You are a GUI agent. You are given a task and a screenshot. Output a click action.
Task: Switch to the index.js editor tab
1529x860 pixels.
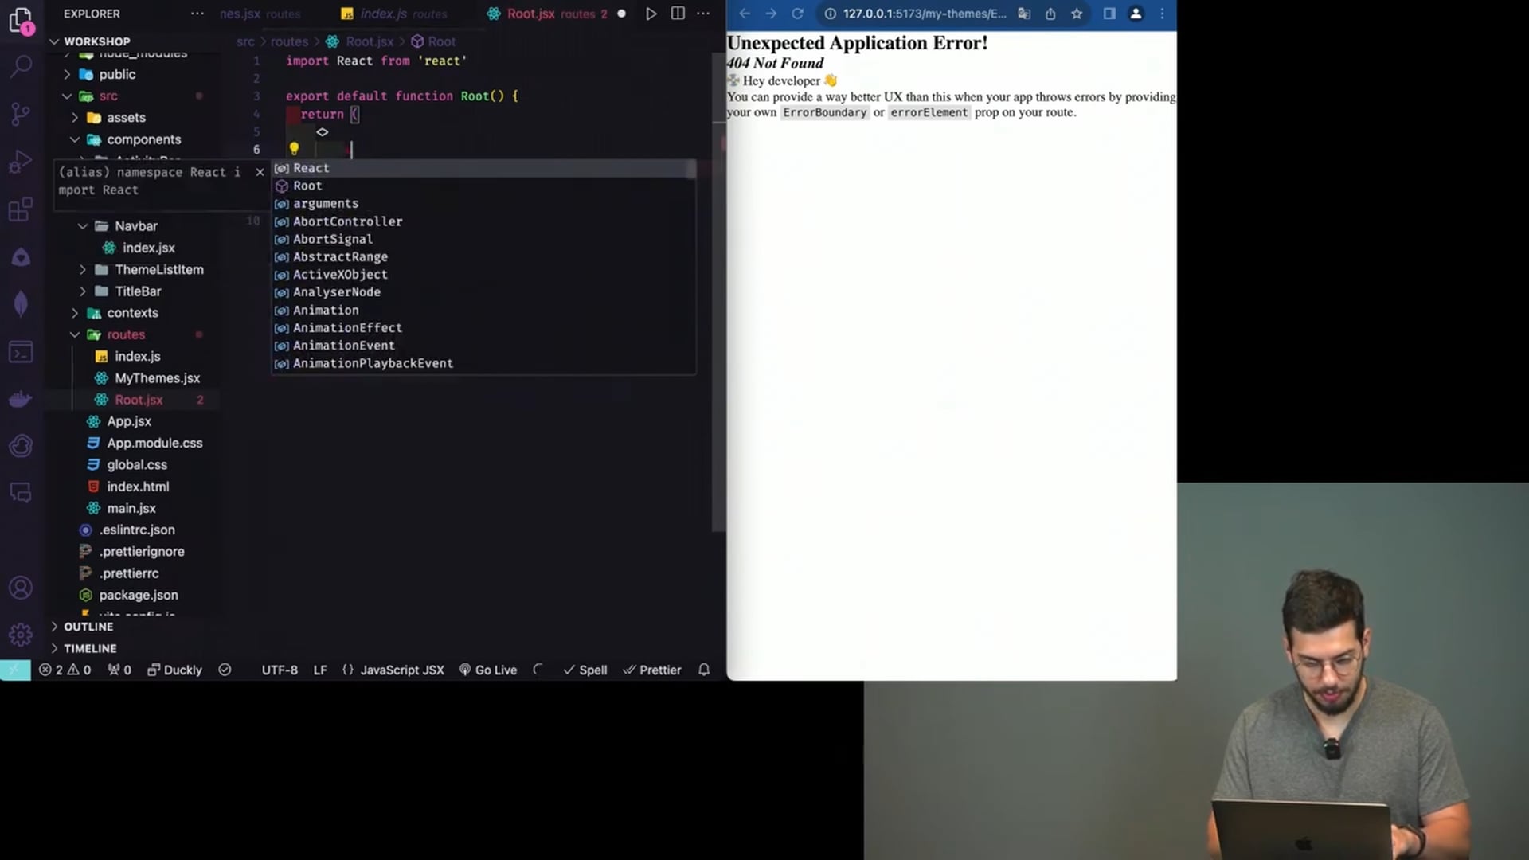pos(394,14)
